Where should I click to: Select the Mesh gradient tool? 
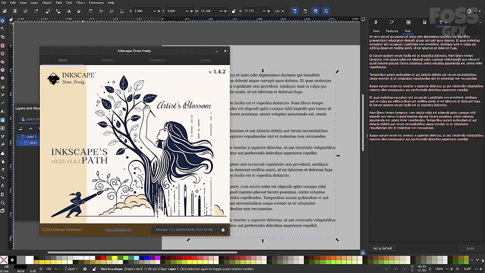click(3, 128)
